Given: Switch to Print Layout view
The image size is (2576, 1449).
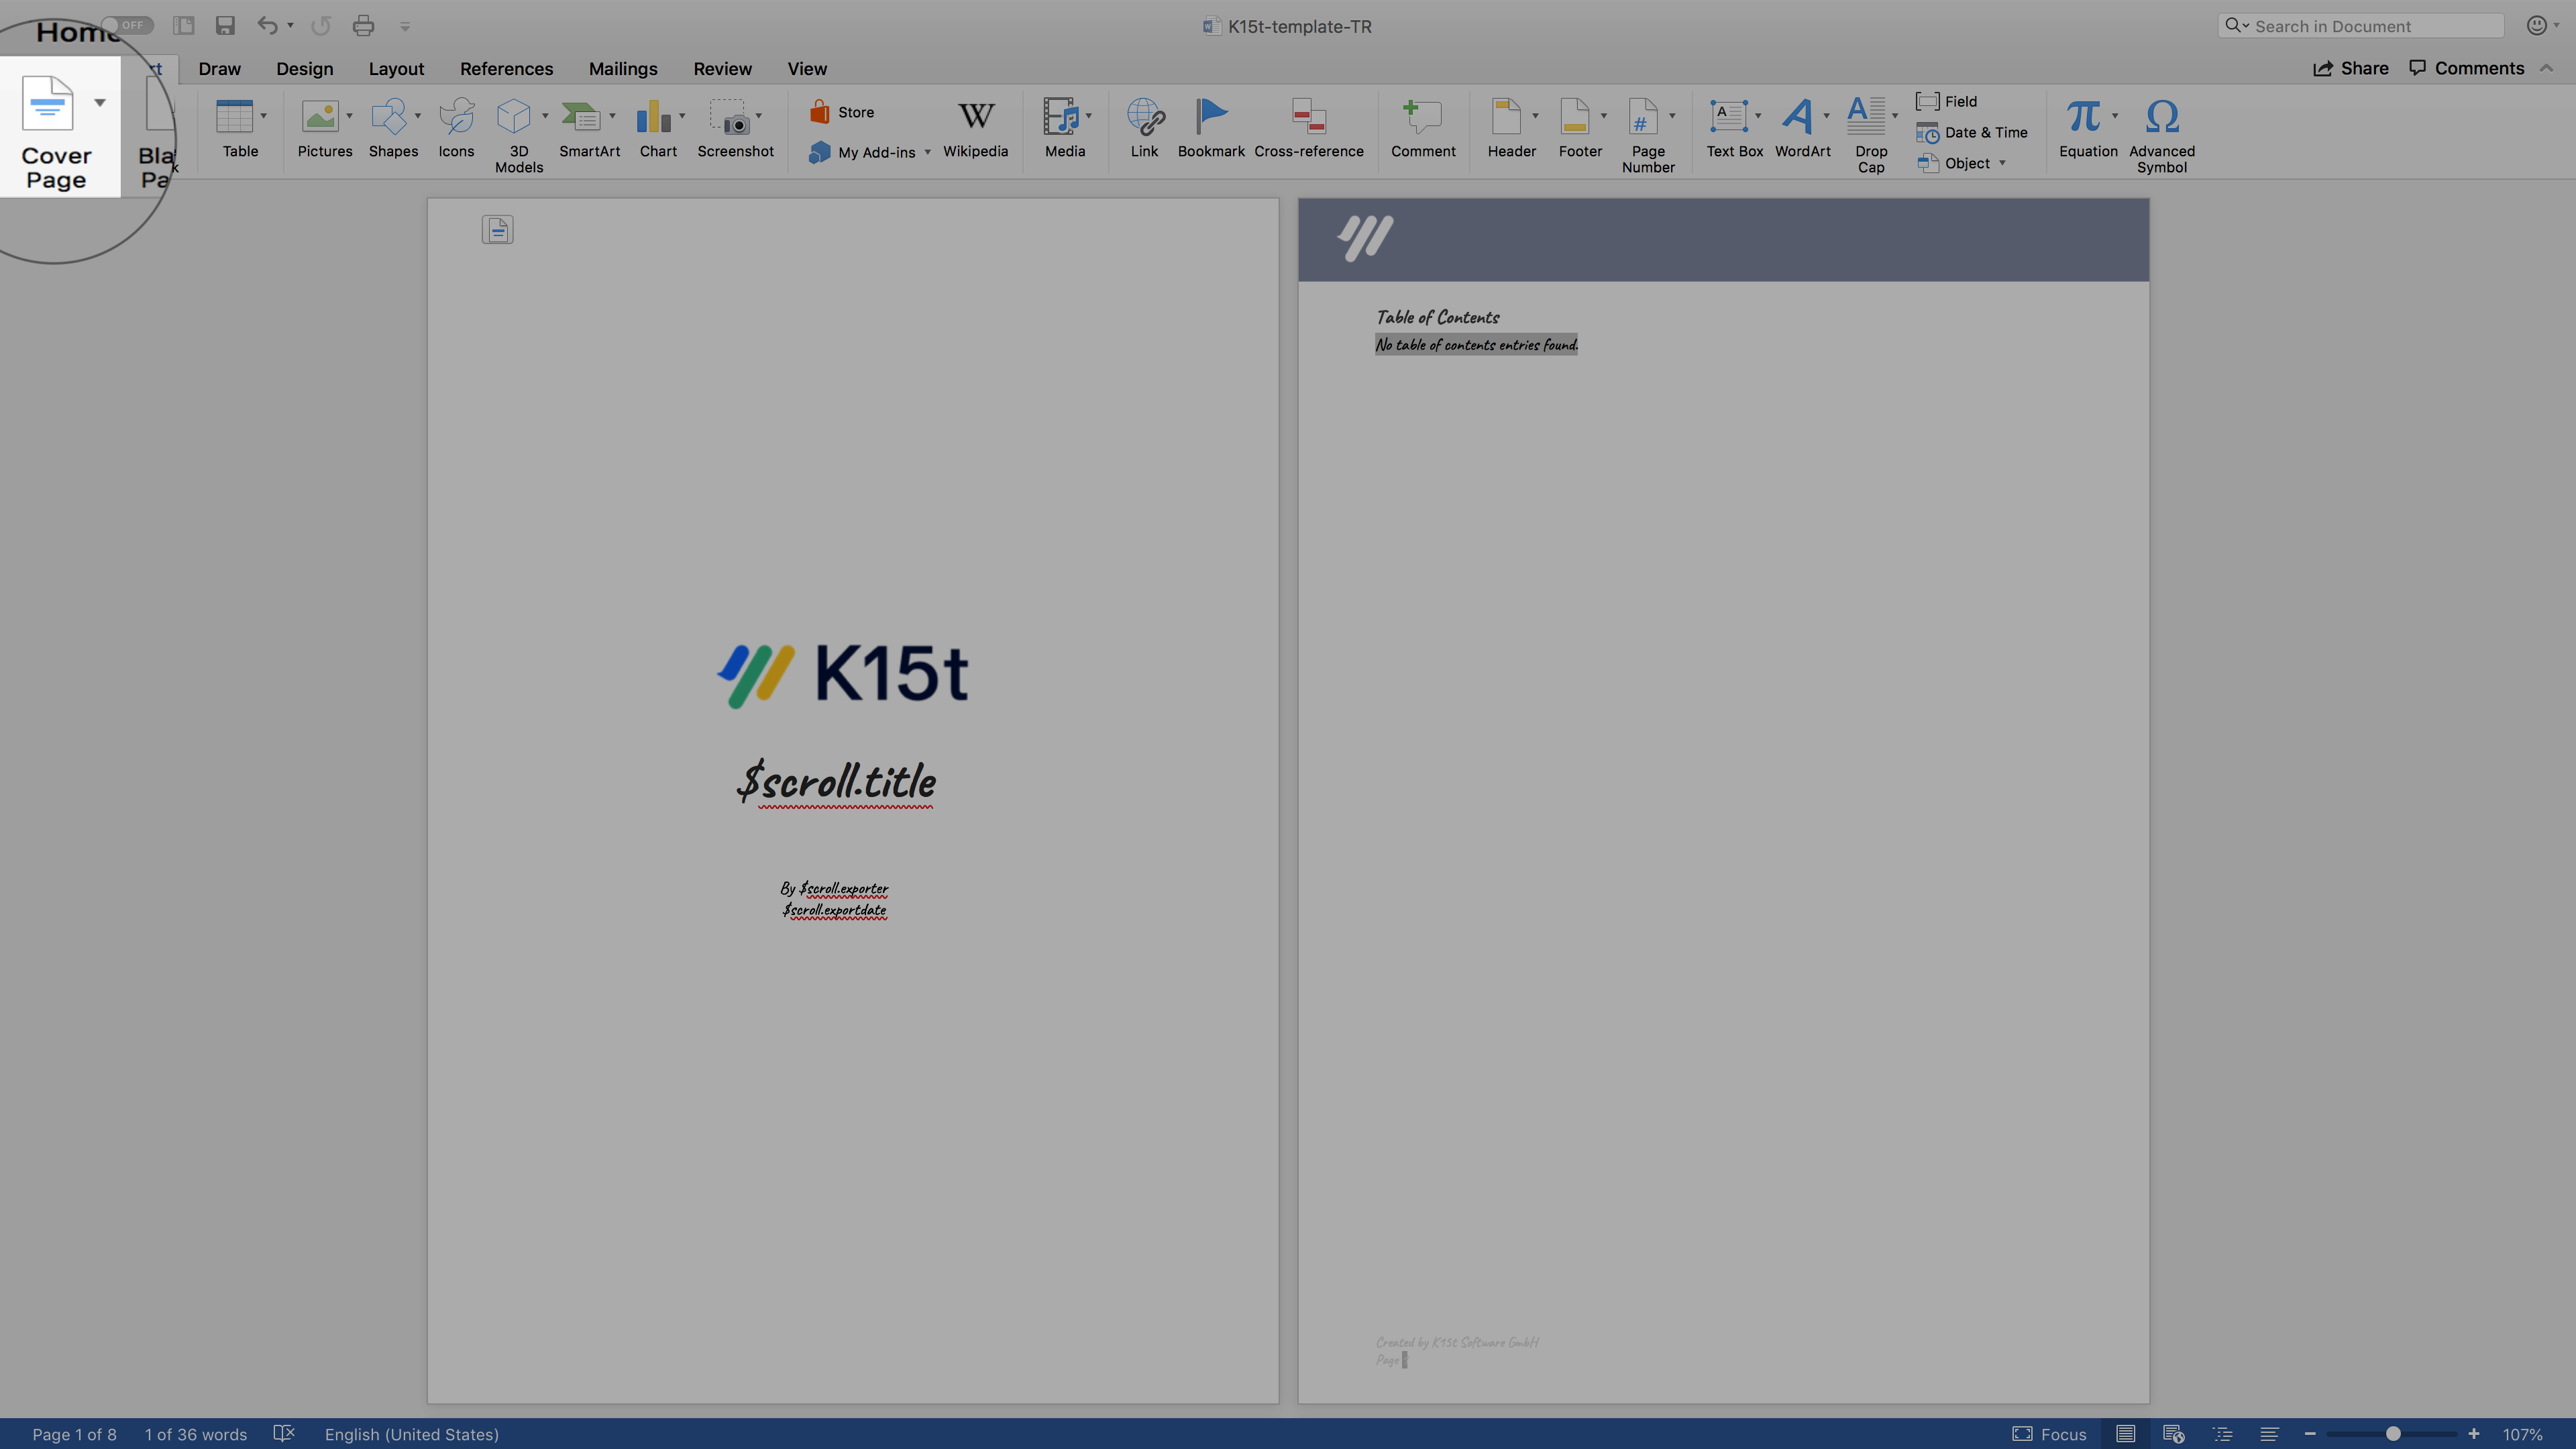Looking at the screenshot, I should (2125, 1434).
